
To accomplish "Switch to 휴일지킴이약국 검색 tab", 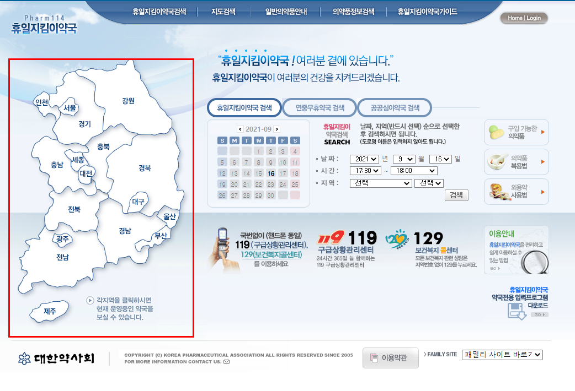I will tap(244, 107).
